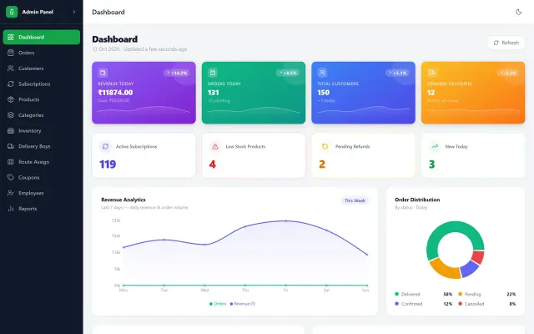
Task: Open the Categories menu item
Action: pos(42,115)
